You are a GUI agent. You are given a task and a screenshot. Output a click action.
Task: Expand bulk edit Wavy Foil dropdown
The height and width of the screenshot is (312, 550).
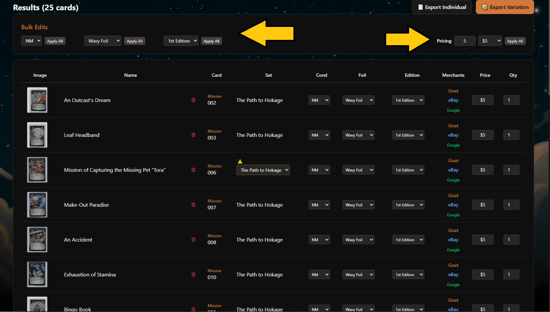click(x=103, y=41)
